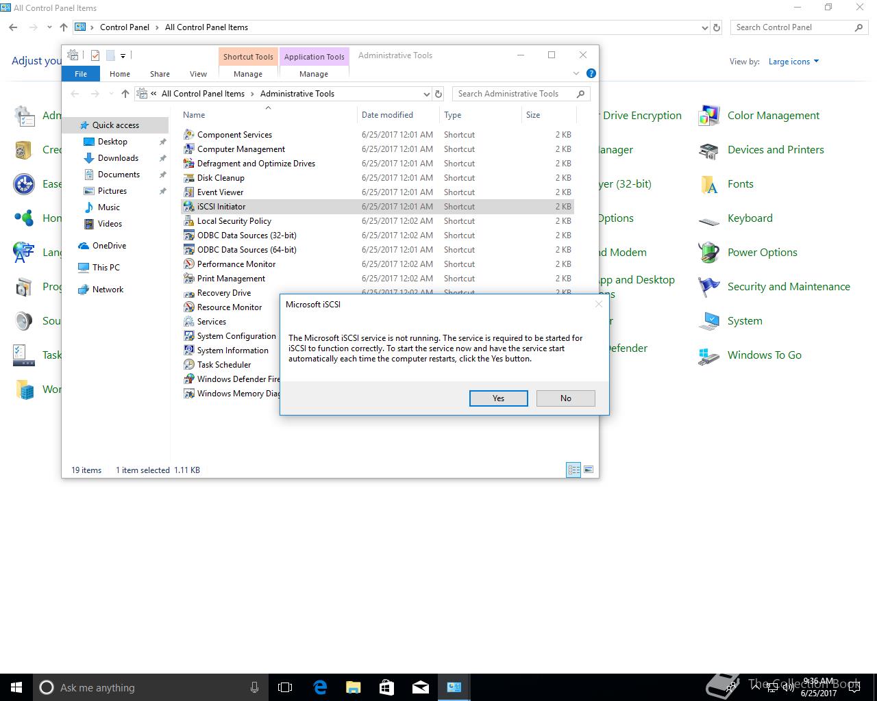Open Task View on the taskbar
This screenshot has width=877, height=701.
click(x=285, y=687)
